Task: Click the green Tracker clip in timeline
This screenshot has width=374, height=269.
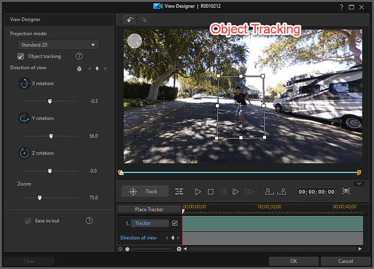Action: (x=273, y=223)
